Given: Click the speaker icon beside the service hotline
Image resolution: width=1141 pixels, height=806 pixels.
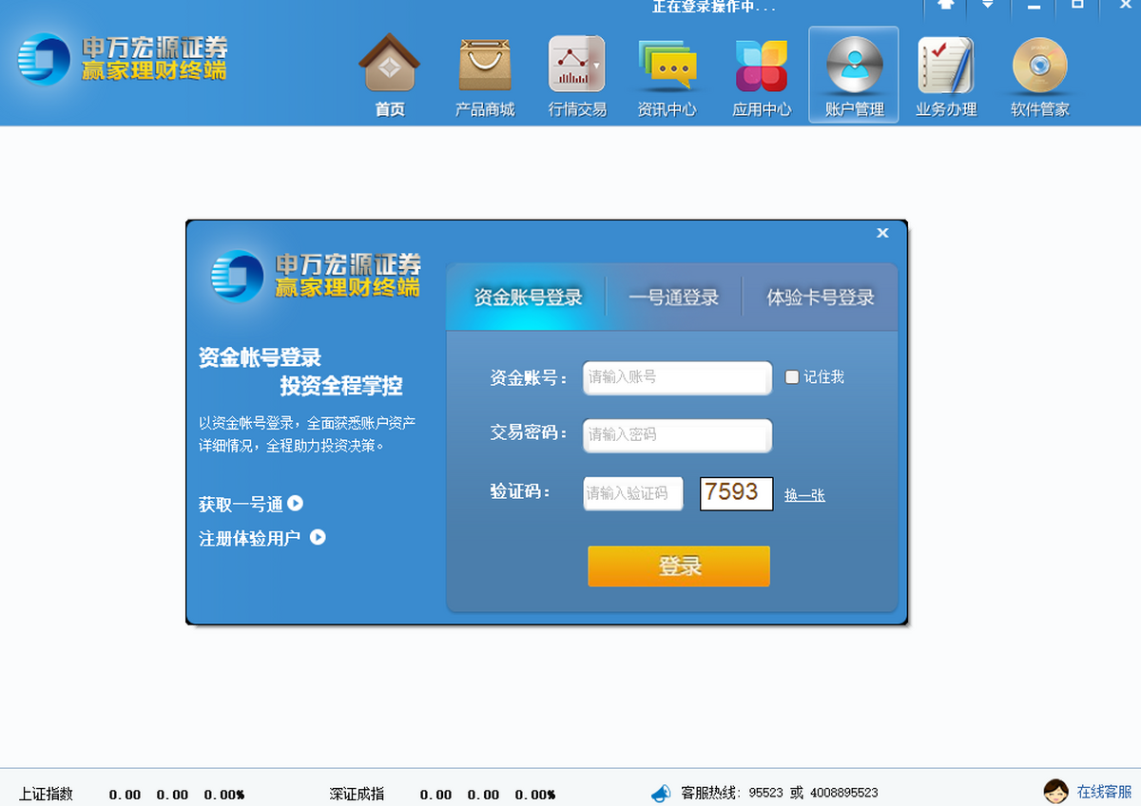Looking at the screenshot, I should click(661, 793).
